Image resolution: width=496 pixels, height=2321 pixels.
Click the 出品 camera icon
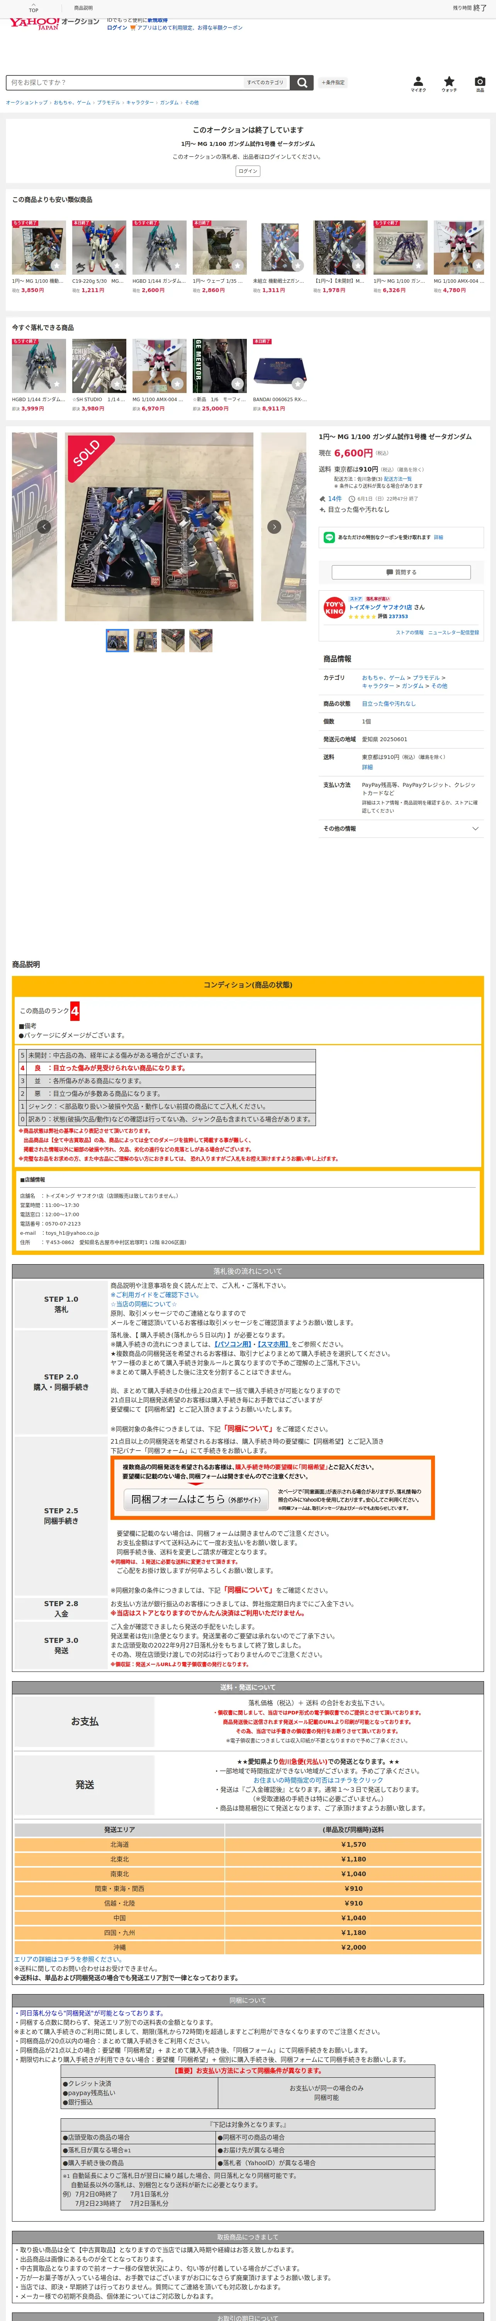[x=480, y=84]
